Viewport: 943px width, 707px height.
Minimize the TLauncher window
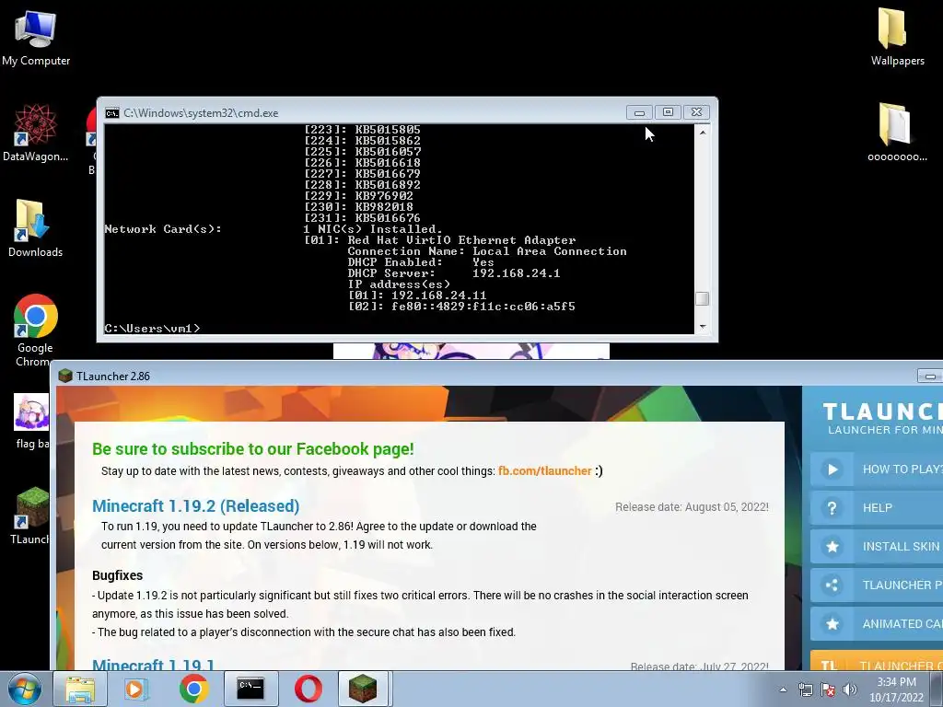point(930,377)
